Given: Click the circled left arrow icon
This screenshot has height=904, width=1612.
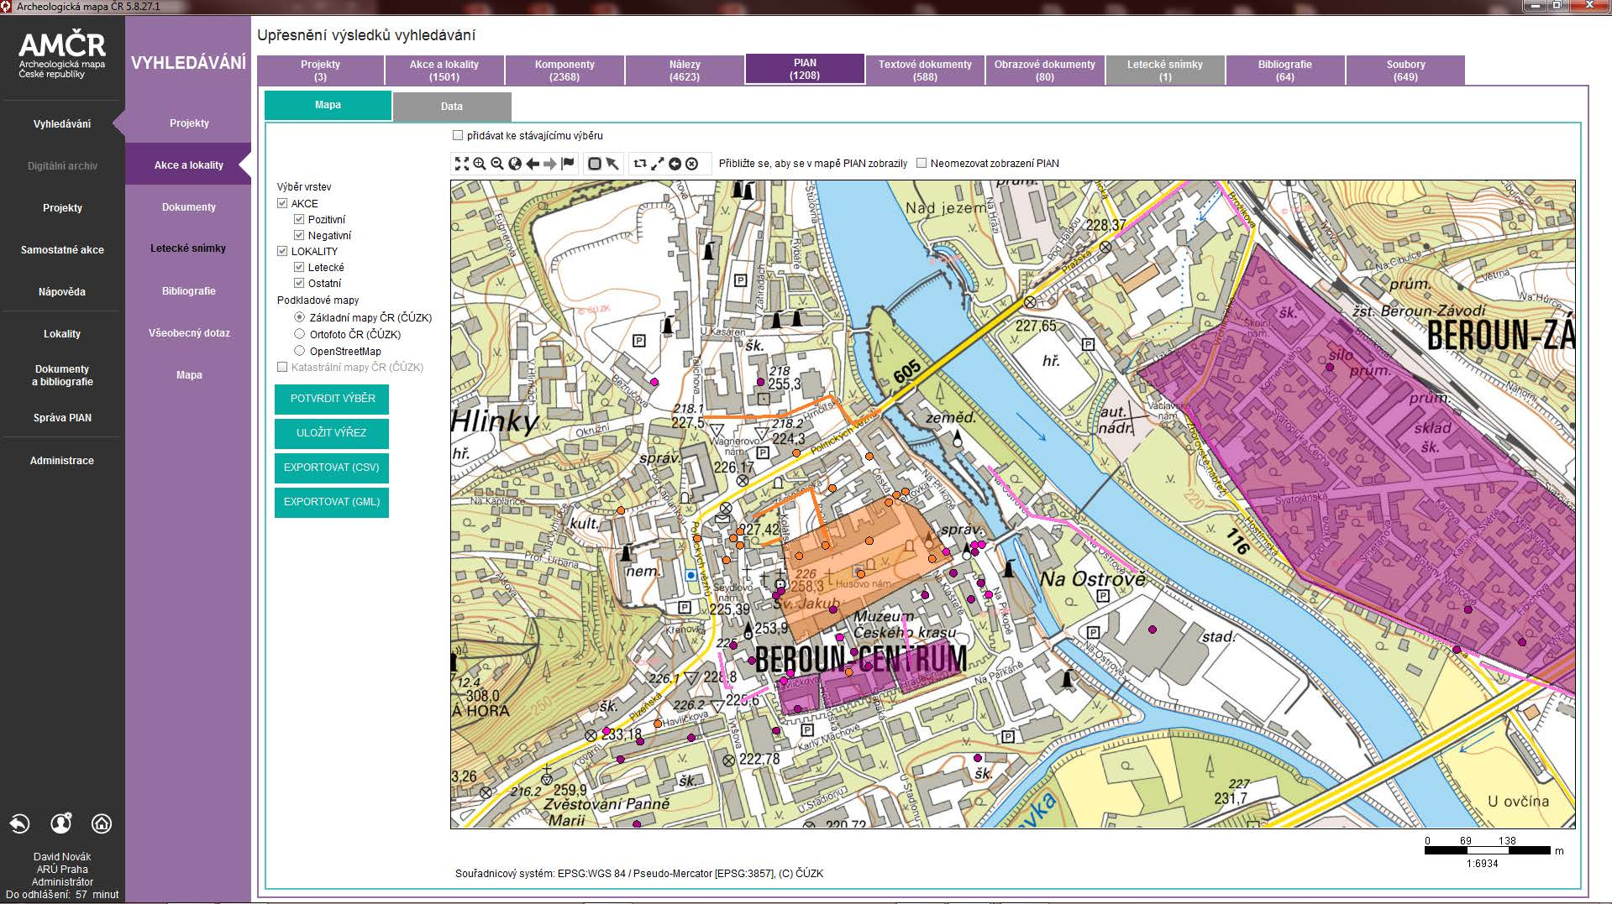Looking at the screenshot, I should pyautogui.click(x=675, y=164).
